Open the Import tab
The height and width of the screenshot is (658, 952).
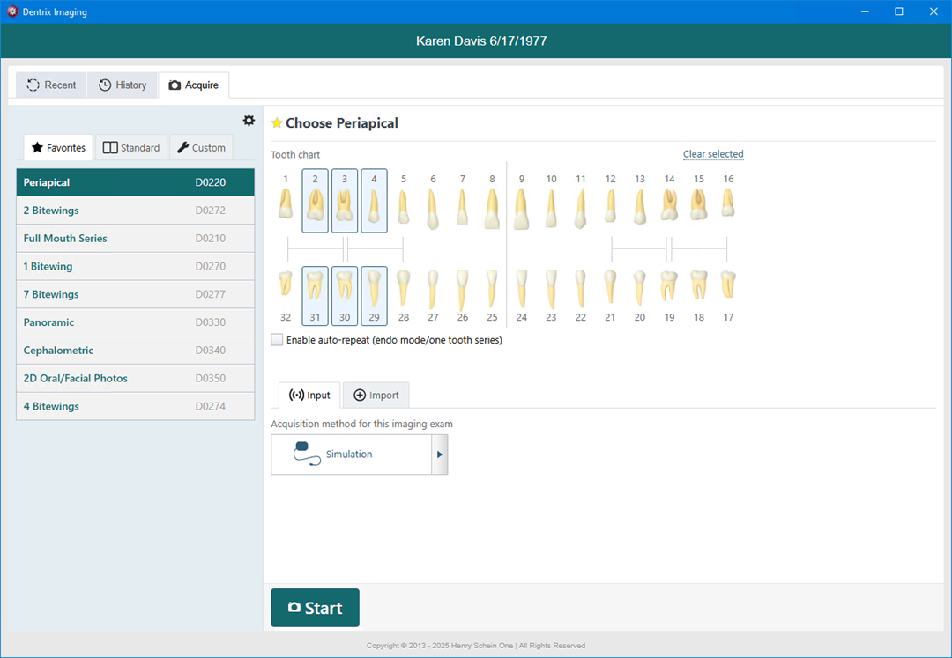tap(376, 396)
